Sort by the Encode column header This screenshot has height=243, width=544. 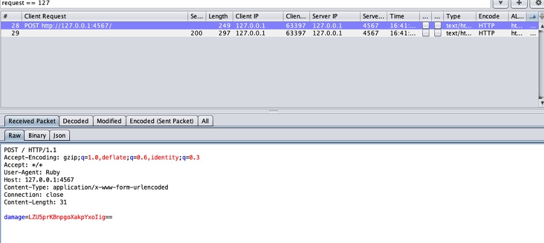[492, 16]
